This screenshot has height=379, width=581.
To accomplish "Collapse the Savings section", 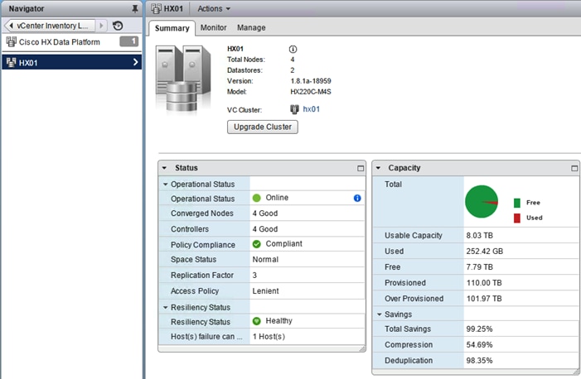I will 380,314.
